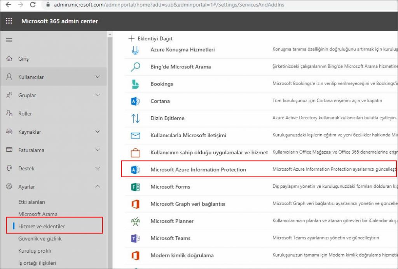Click the Microsoft Graph veri bağlantısı Office icon
Screen dimensions: 398x269
pyautogui.click(x=135, y=204)
